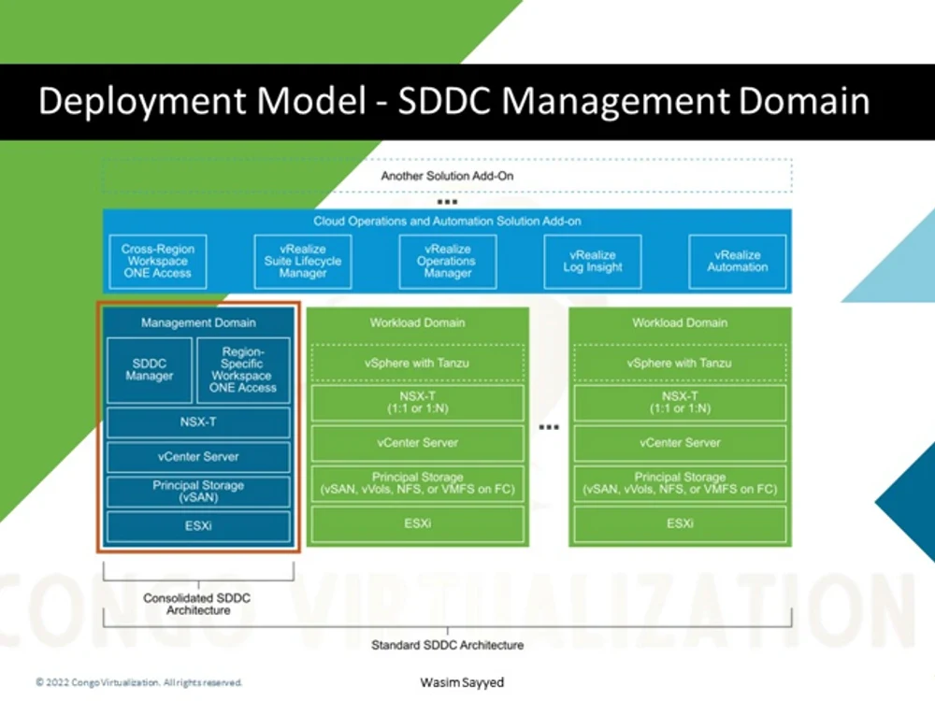This screenshot has height=701, width=935.
Task: Click the Cross-Region Workspace ONE Access box
Action: coord(156,262)
